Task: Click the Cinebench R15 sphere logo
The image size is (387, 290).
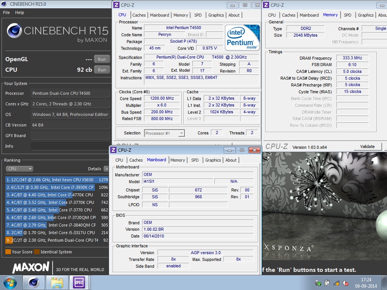Action: [x=14, y=31]
